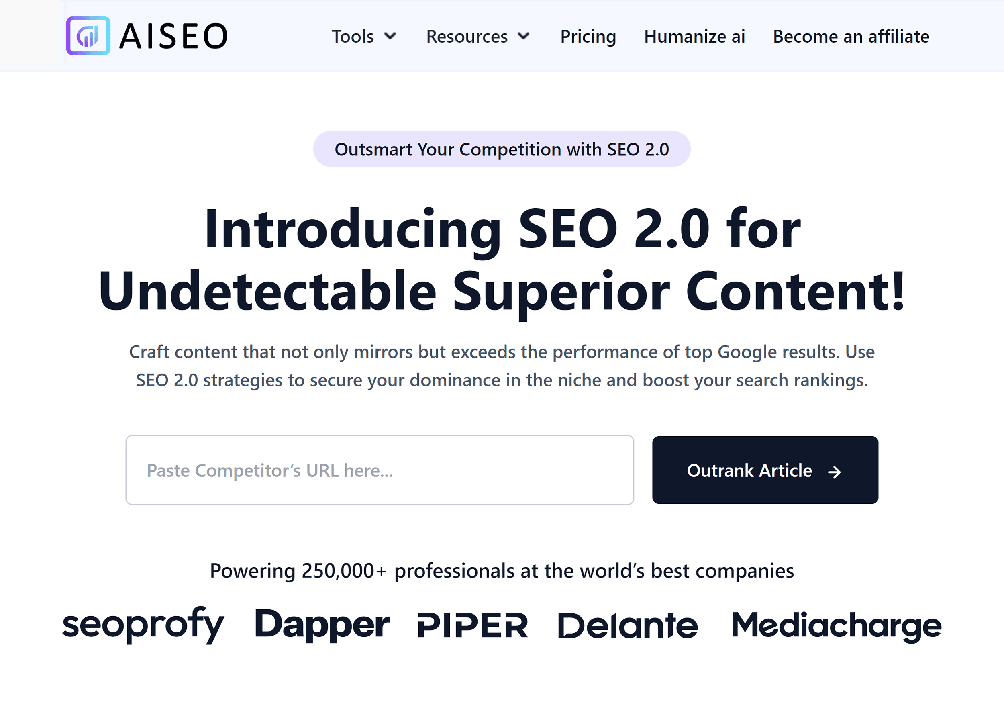Click the SEO 2.0 announcement badge

click(502, 149)
